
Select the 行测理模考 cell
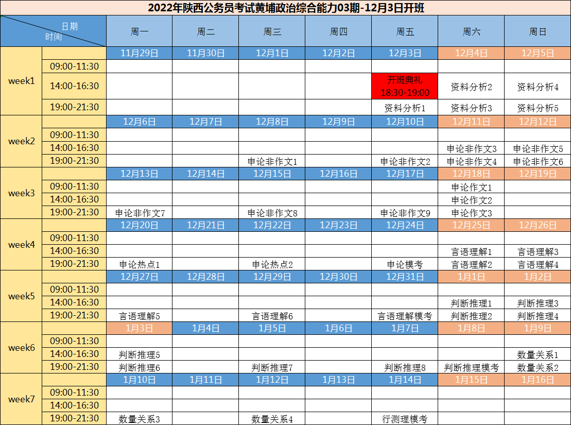click(405, 419)
